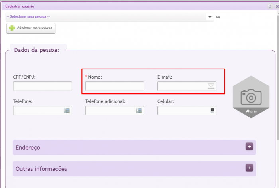Focus the CPF/CNPJ input field
This screenshot has height=188, width=279.
click(42, 86)
